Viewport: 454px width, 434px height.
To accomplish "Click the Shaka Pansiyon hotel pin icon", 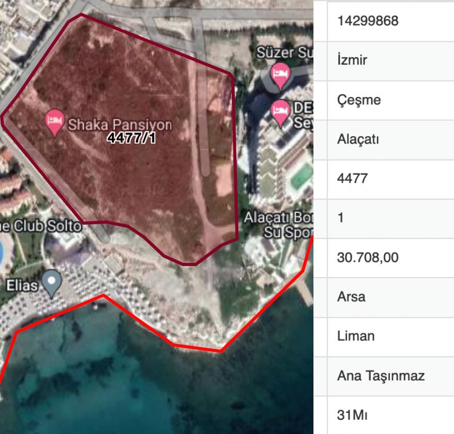I will pyautogui.click(x=55, y=122).
